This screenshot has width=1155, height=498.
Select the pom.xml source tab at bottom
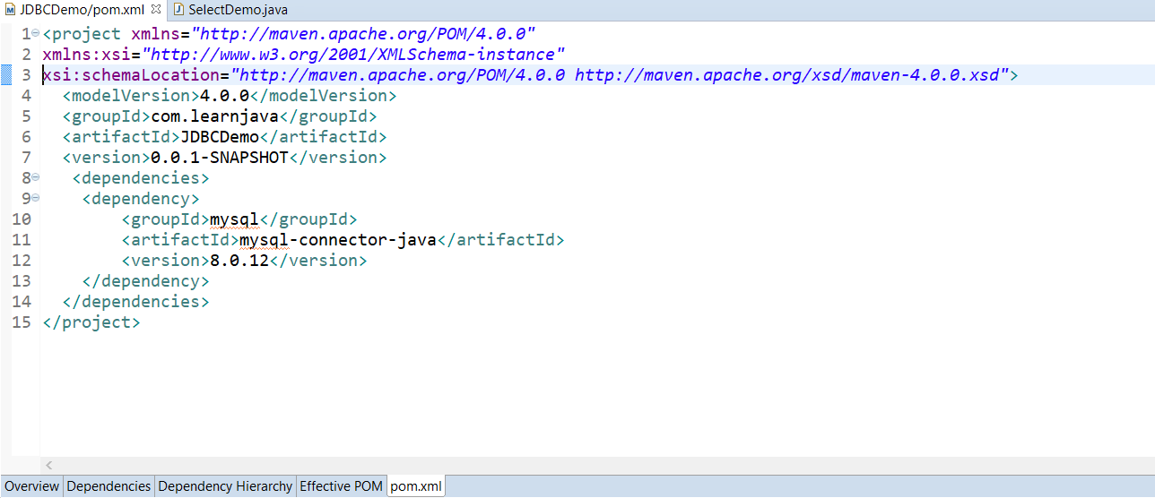point(416,486)
